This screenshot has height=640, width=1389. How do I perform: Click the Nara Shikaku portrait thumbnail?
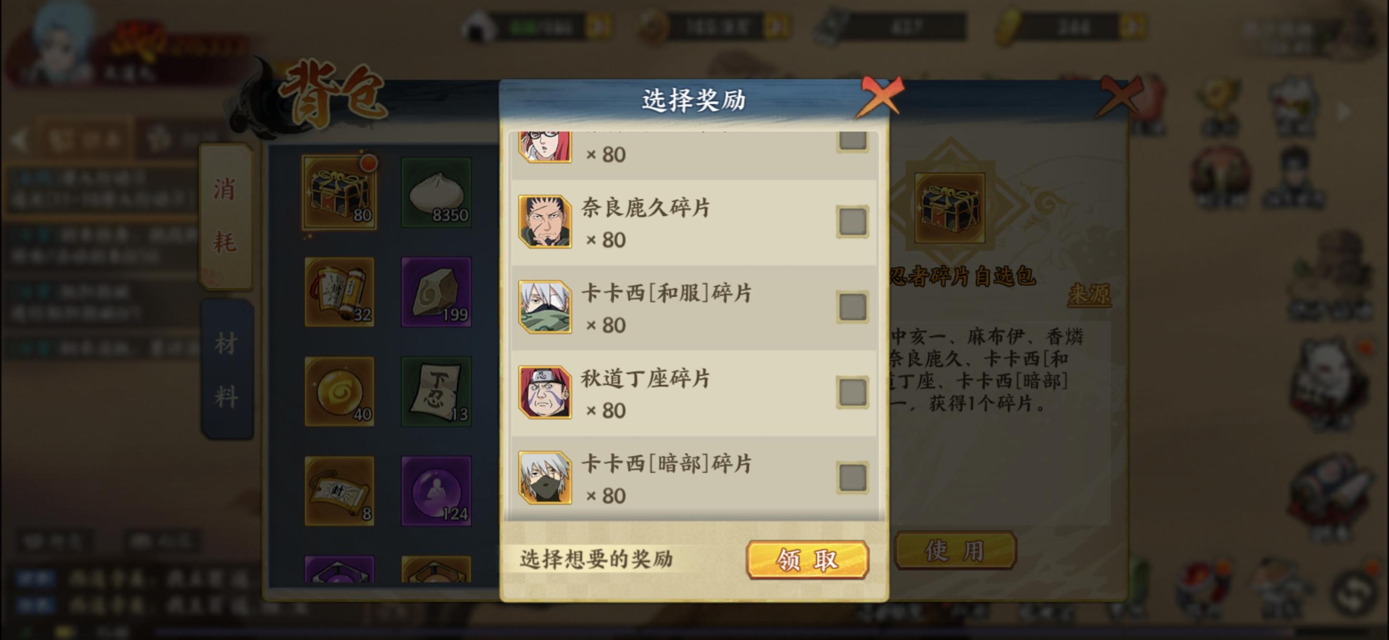[x=545, y=222]
